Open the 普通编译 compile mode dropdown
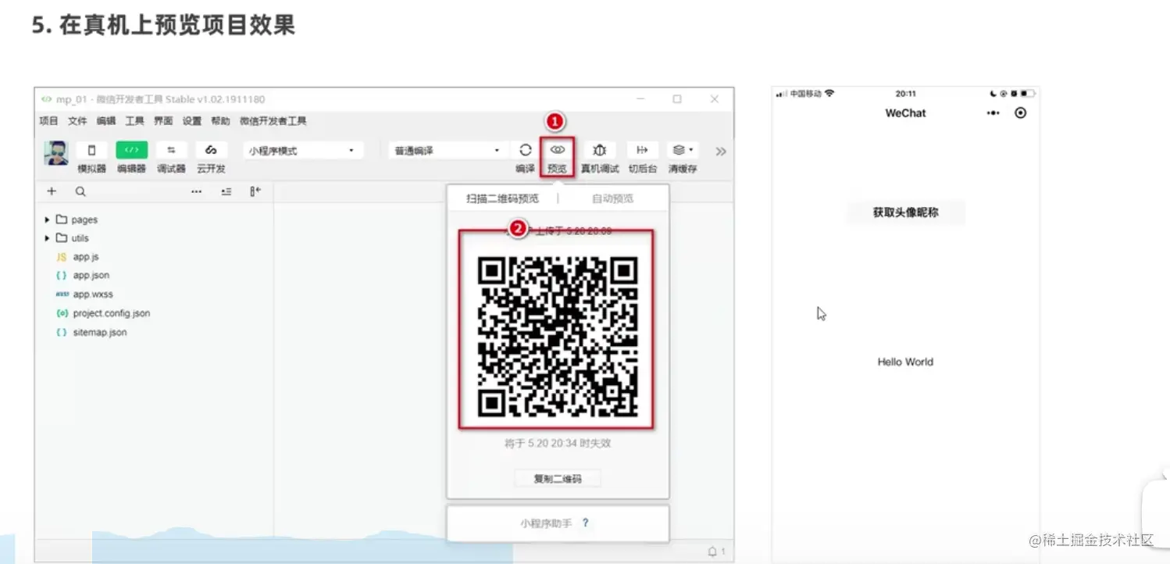1170x564 pixels. (x=448, y=151)
